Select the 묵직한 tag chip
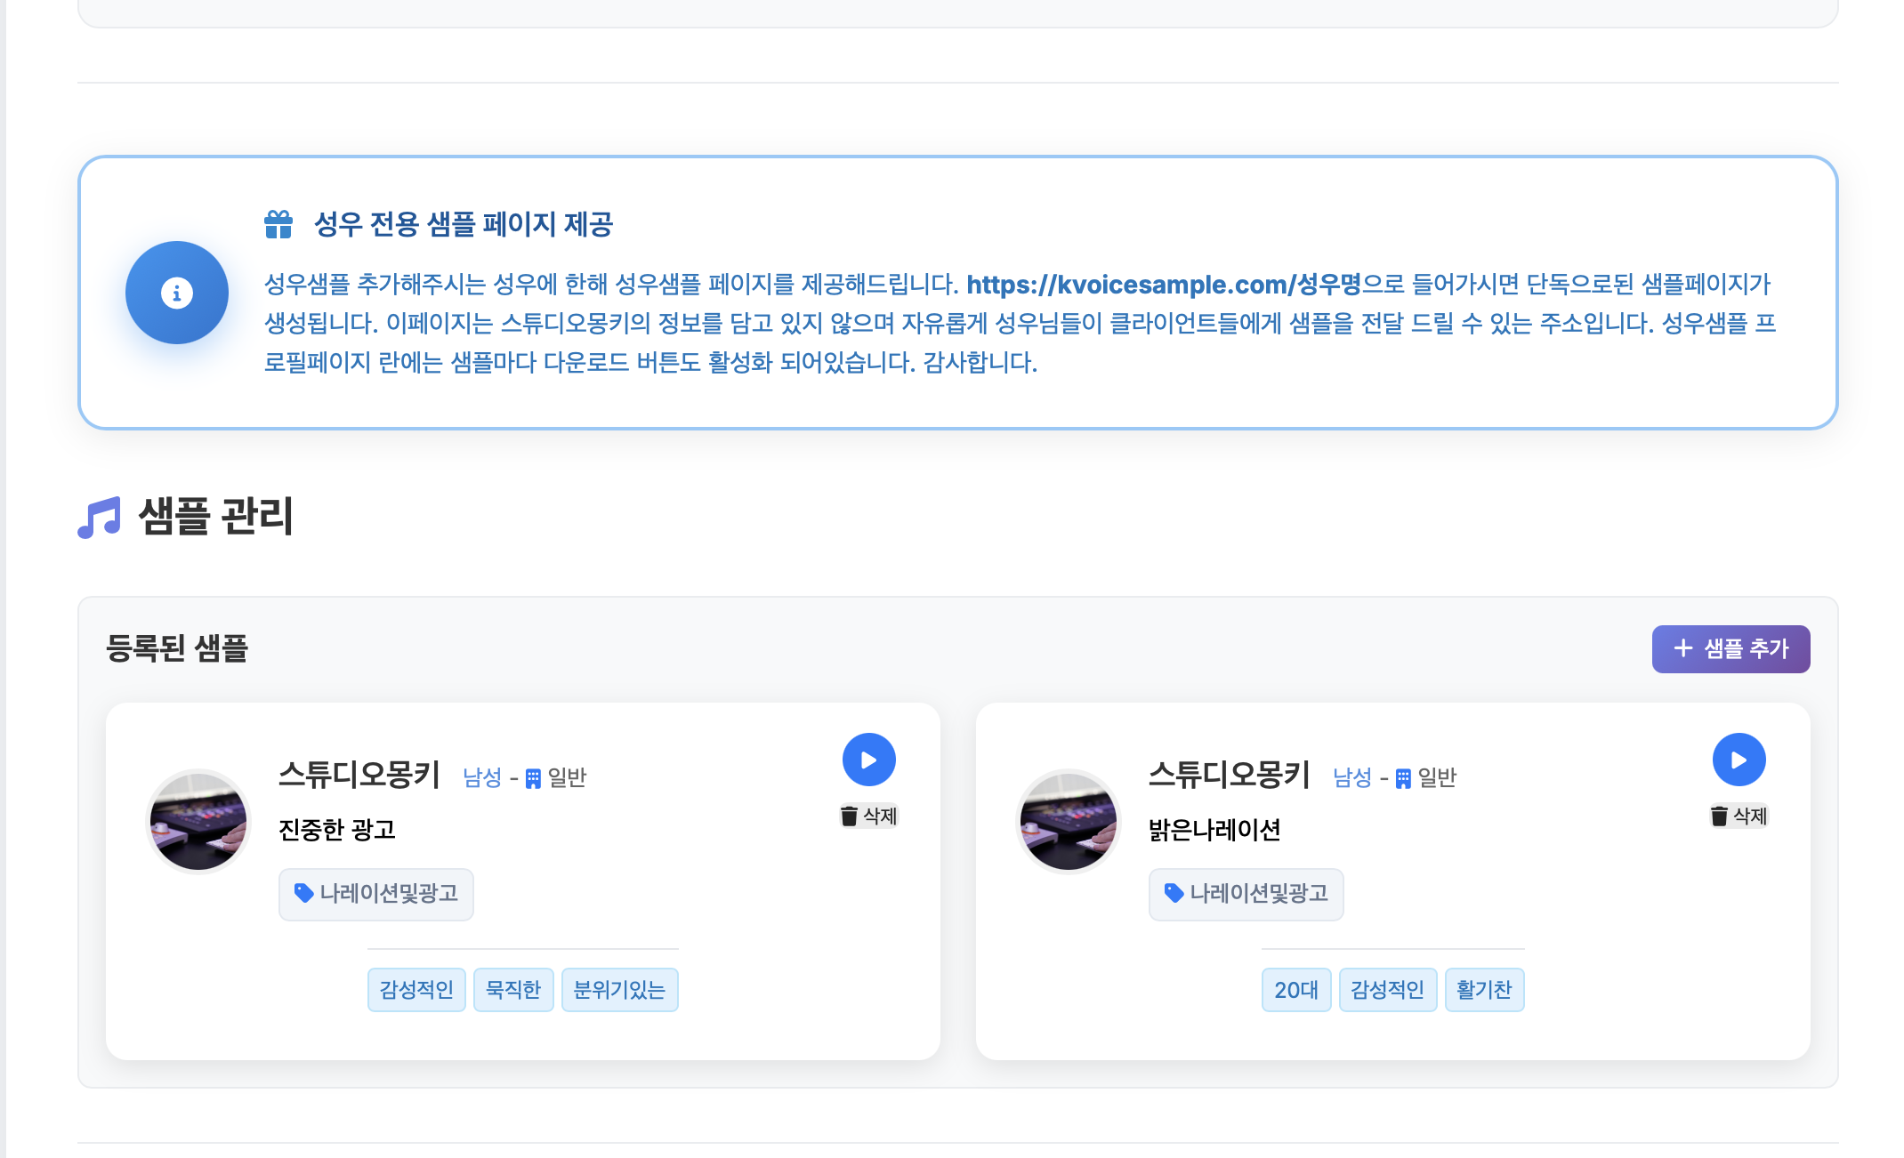Viewport: 1904px width, 1158px height. pyautogui.click(x=513, y=989)
